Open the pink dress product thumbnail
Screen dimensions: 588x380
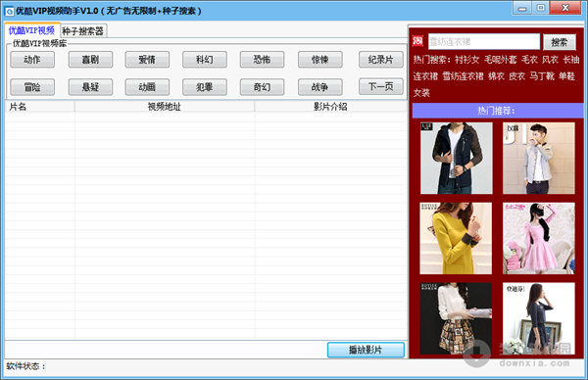(x=538, y=238)
